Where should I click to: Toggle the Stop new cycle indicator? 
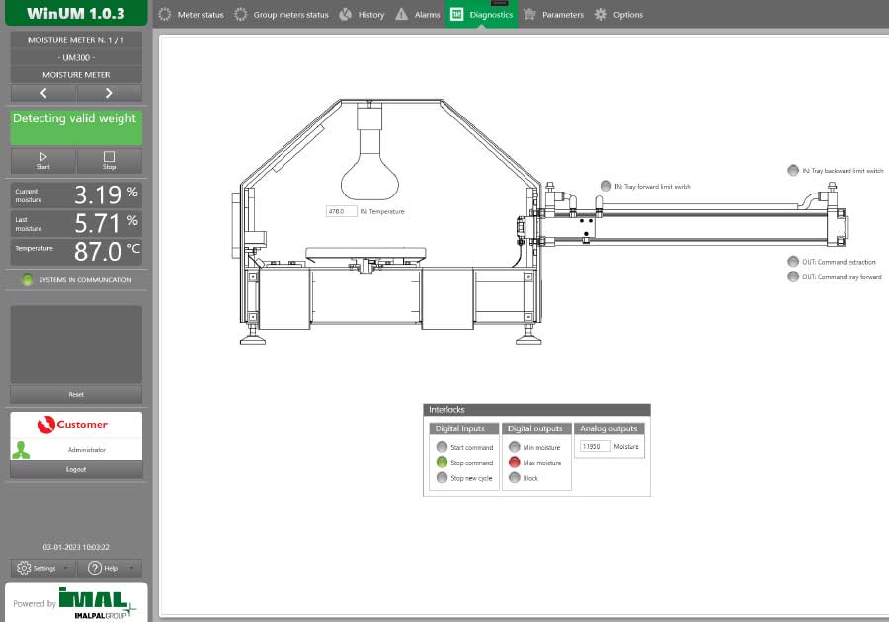click(x=442, y=478)
